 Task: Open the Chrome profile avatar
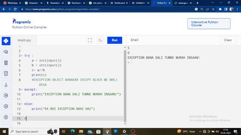(232, 9)
